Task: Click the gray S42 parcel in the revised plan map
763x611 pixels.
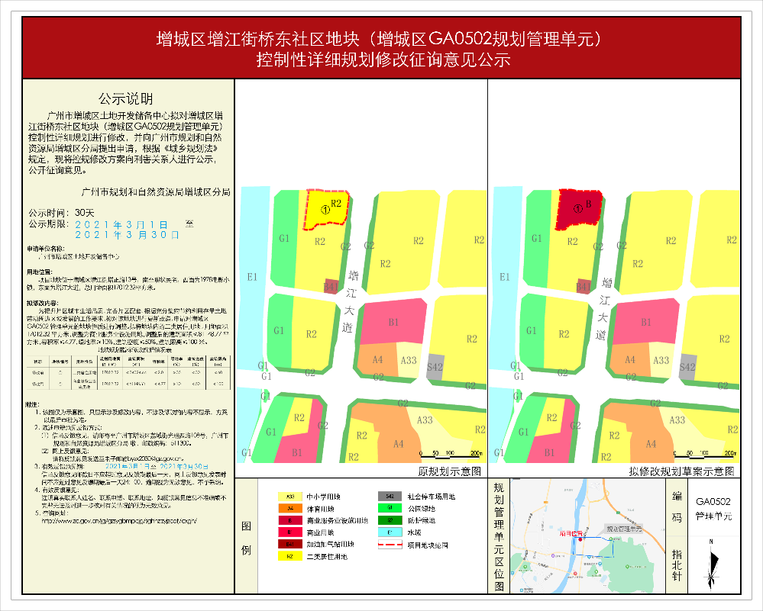Action: point(687,367)
